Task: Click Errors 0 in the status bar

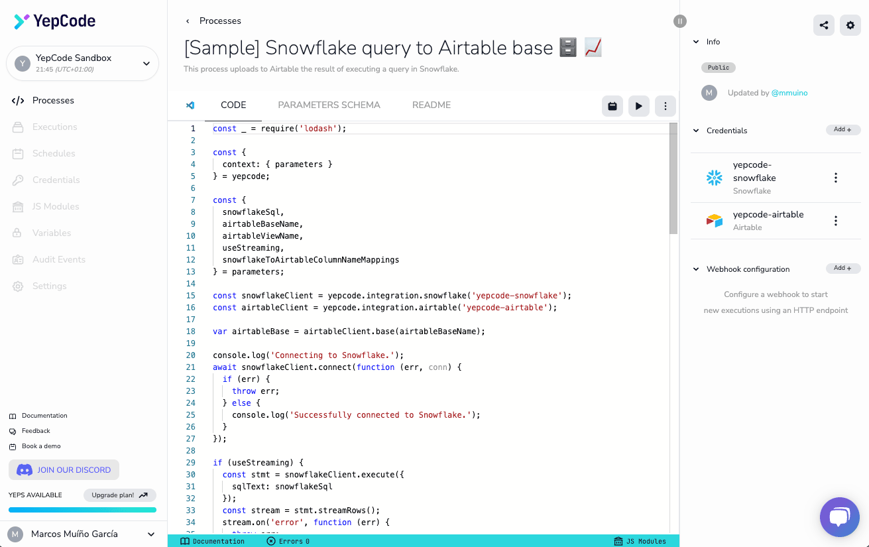Action: tap(288, 542)
